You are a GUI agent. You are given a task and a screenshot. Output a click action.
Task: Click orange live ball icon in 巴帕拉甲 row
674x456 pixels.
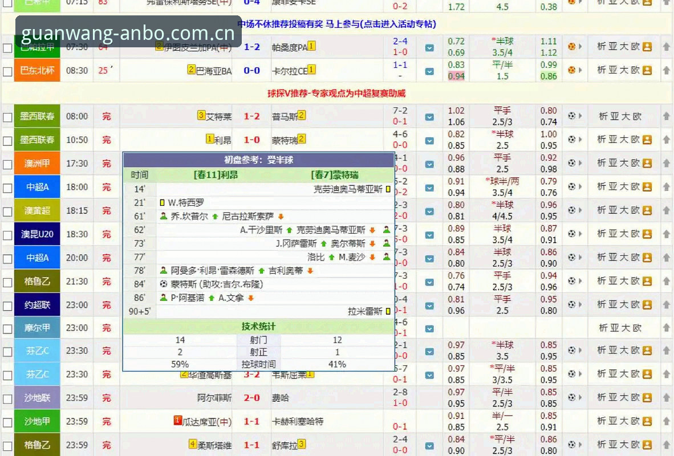point(571,46)
